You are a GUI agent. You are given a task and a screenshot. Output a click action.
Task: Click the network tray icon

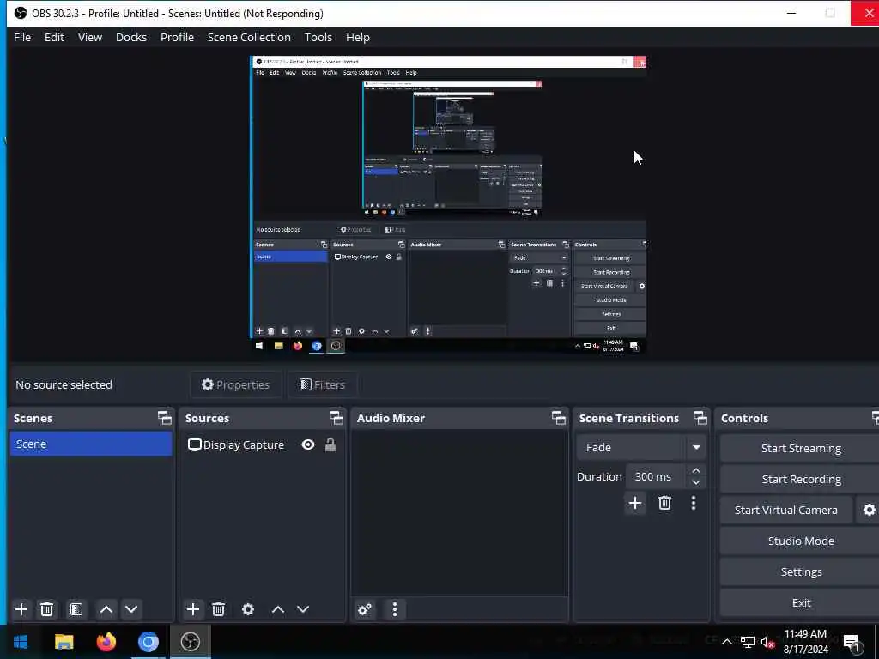point(748,642)
